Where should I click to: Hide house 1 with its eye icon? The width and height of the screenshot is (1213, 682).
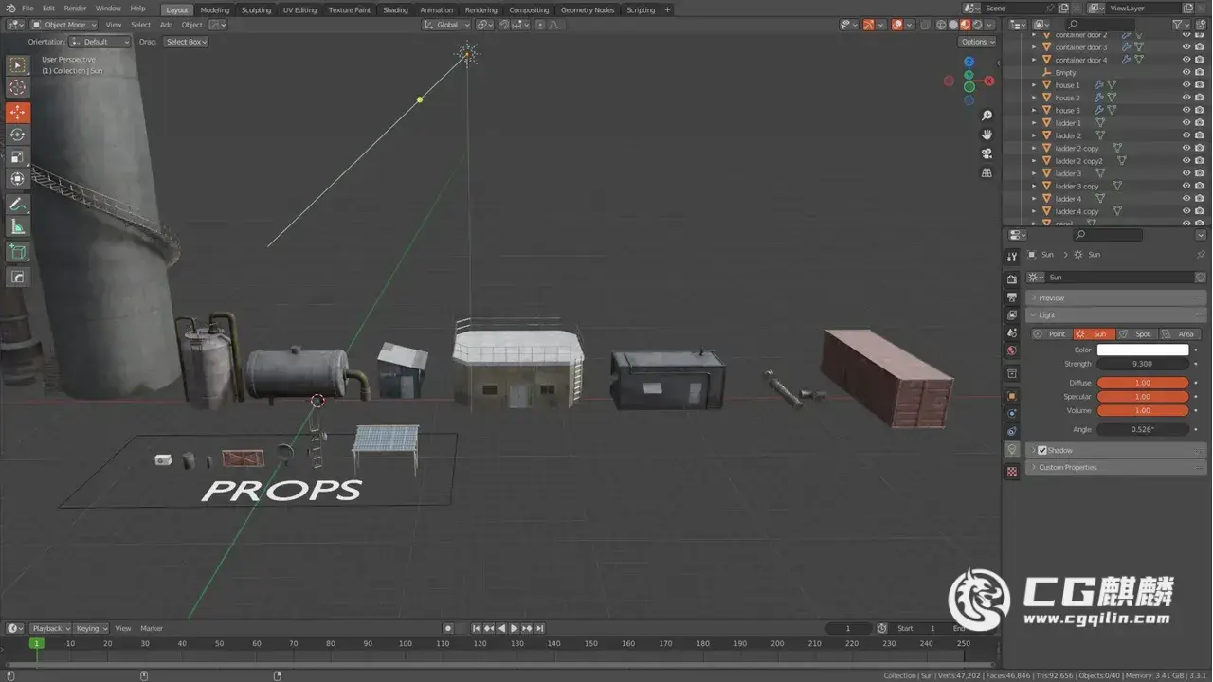point(1186,85)
